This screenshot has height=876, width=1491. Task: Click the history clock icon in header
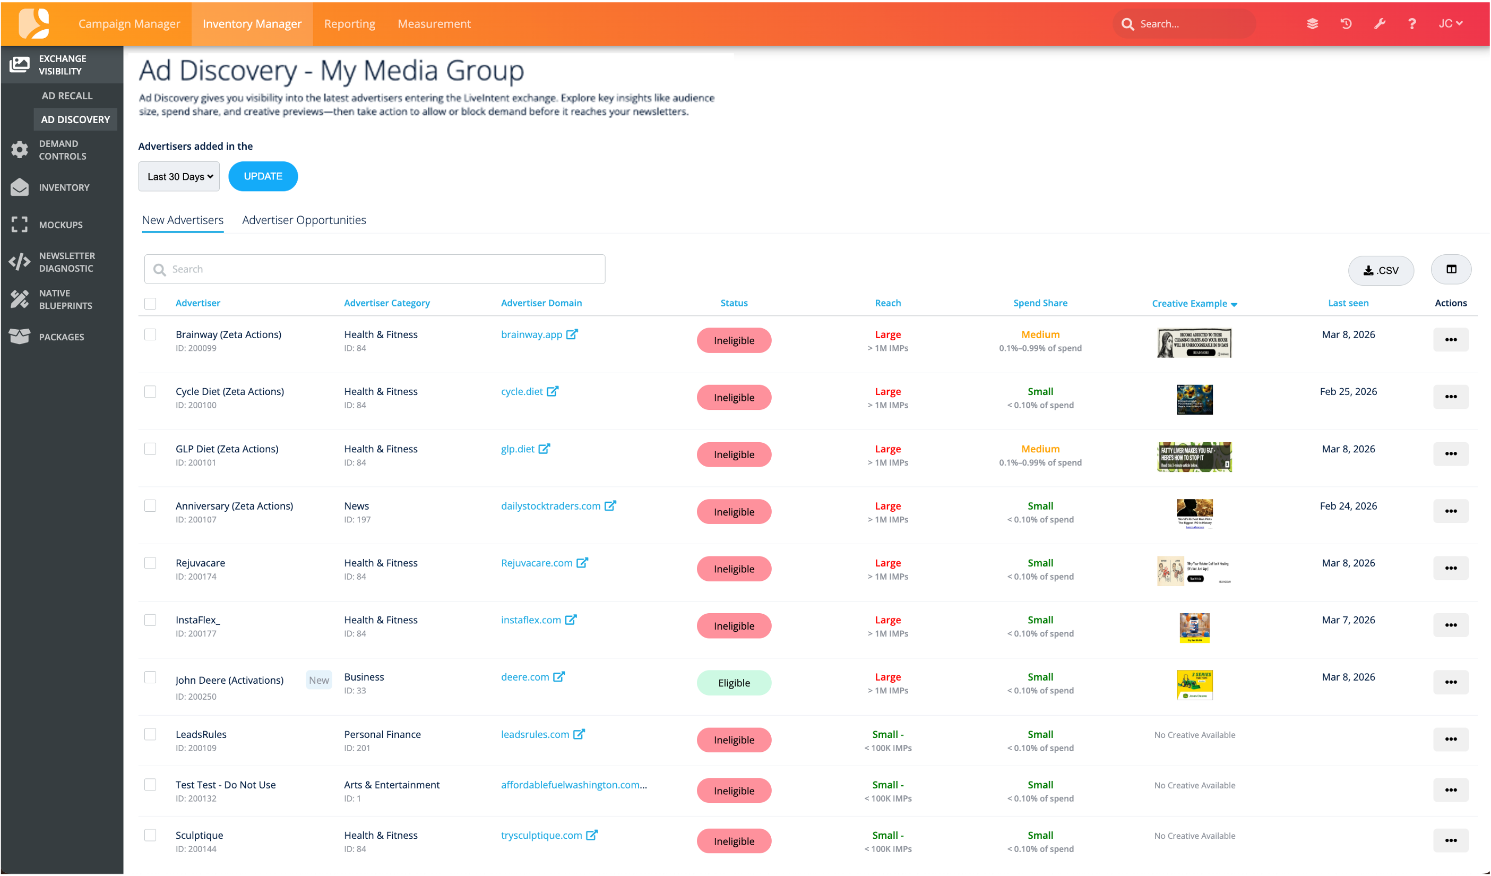[1346, 24]
